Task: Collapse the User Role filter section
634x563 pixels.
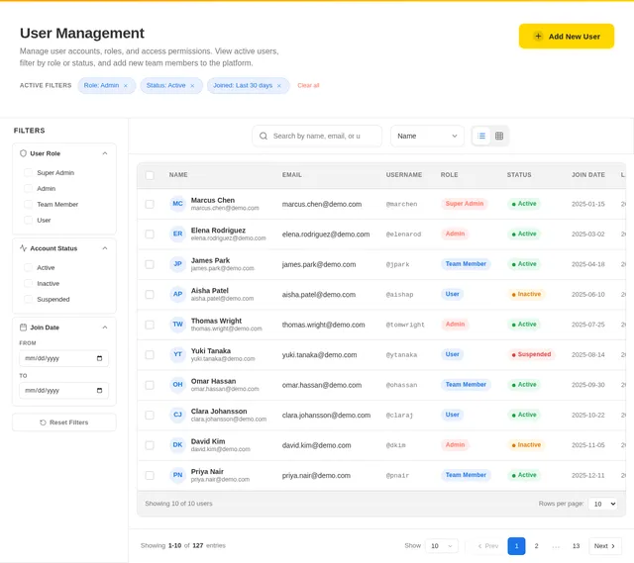Action: (x=105, y=153)
